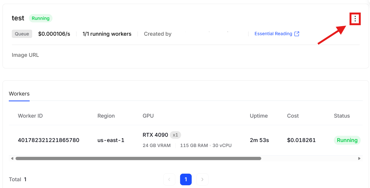Switch to the Workers tab
Viewport: 370px width, 188px height.
coord(19,94)
